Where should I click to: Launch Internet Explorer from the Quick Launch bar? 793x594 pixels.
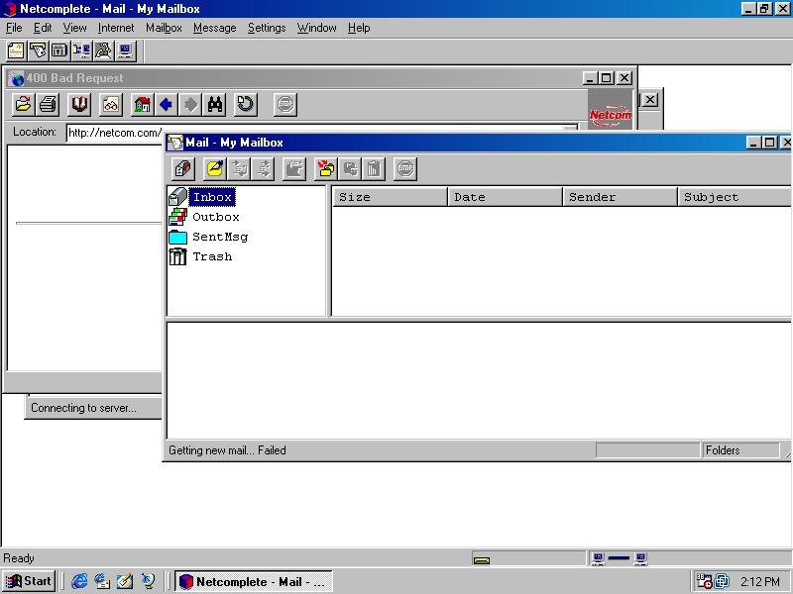pyautogui.click(x=80, y=581)
